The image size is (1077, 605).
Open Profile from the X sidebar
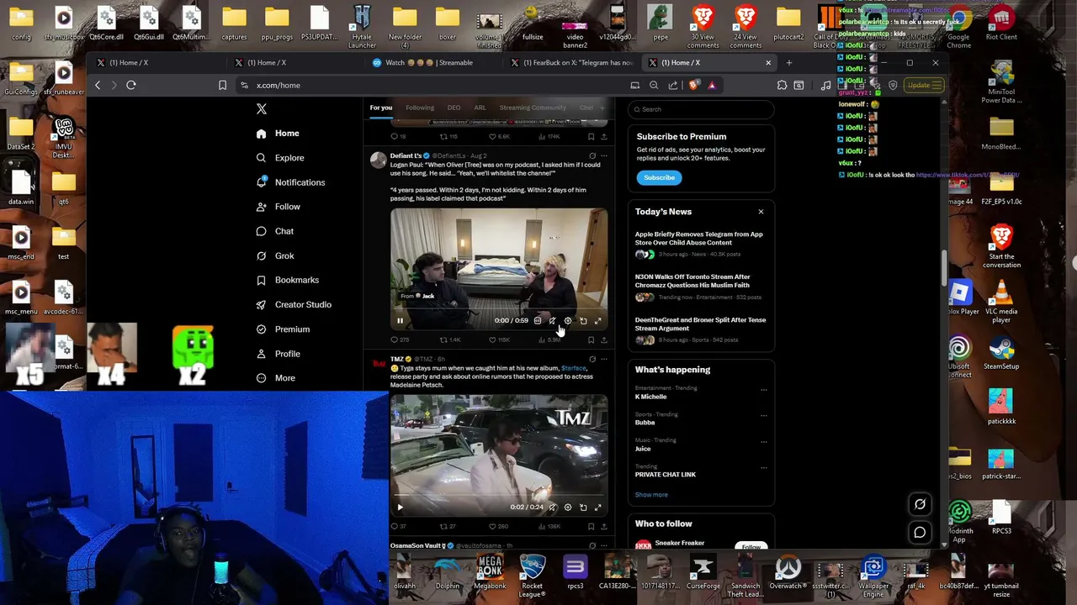click(279, 354)
